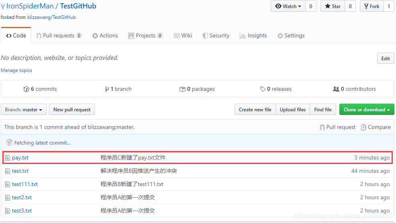This screenshot has height=223, width=396.
Task: Click '44 minutes ago' timestamp for test.txt
Action: point(370,171)
